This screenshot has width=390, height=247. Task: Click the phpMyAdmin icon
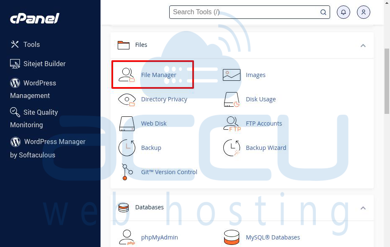pyautogui.click(x=127, y=237)
